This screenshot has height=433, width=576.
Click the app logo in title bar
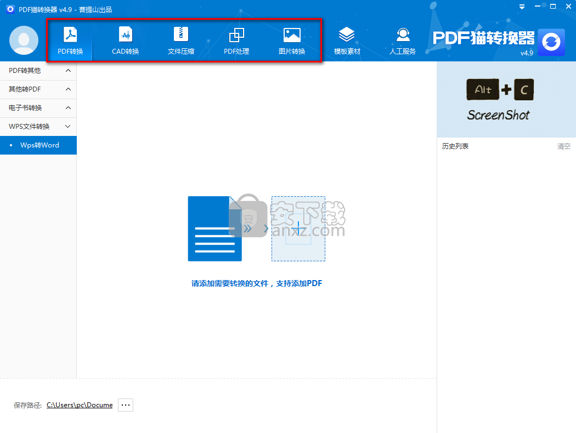click(x=10, y=9)
